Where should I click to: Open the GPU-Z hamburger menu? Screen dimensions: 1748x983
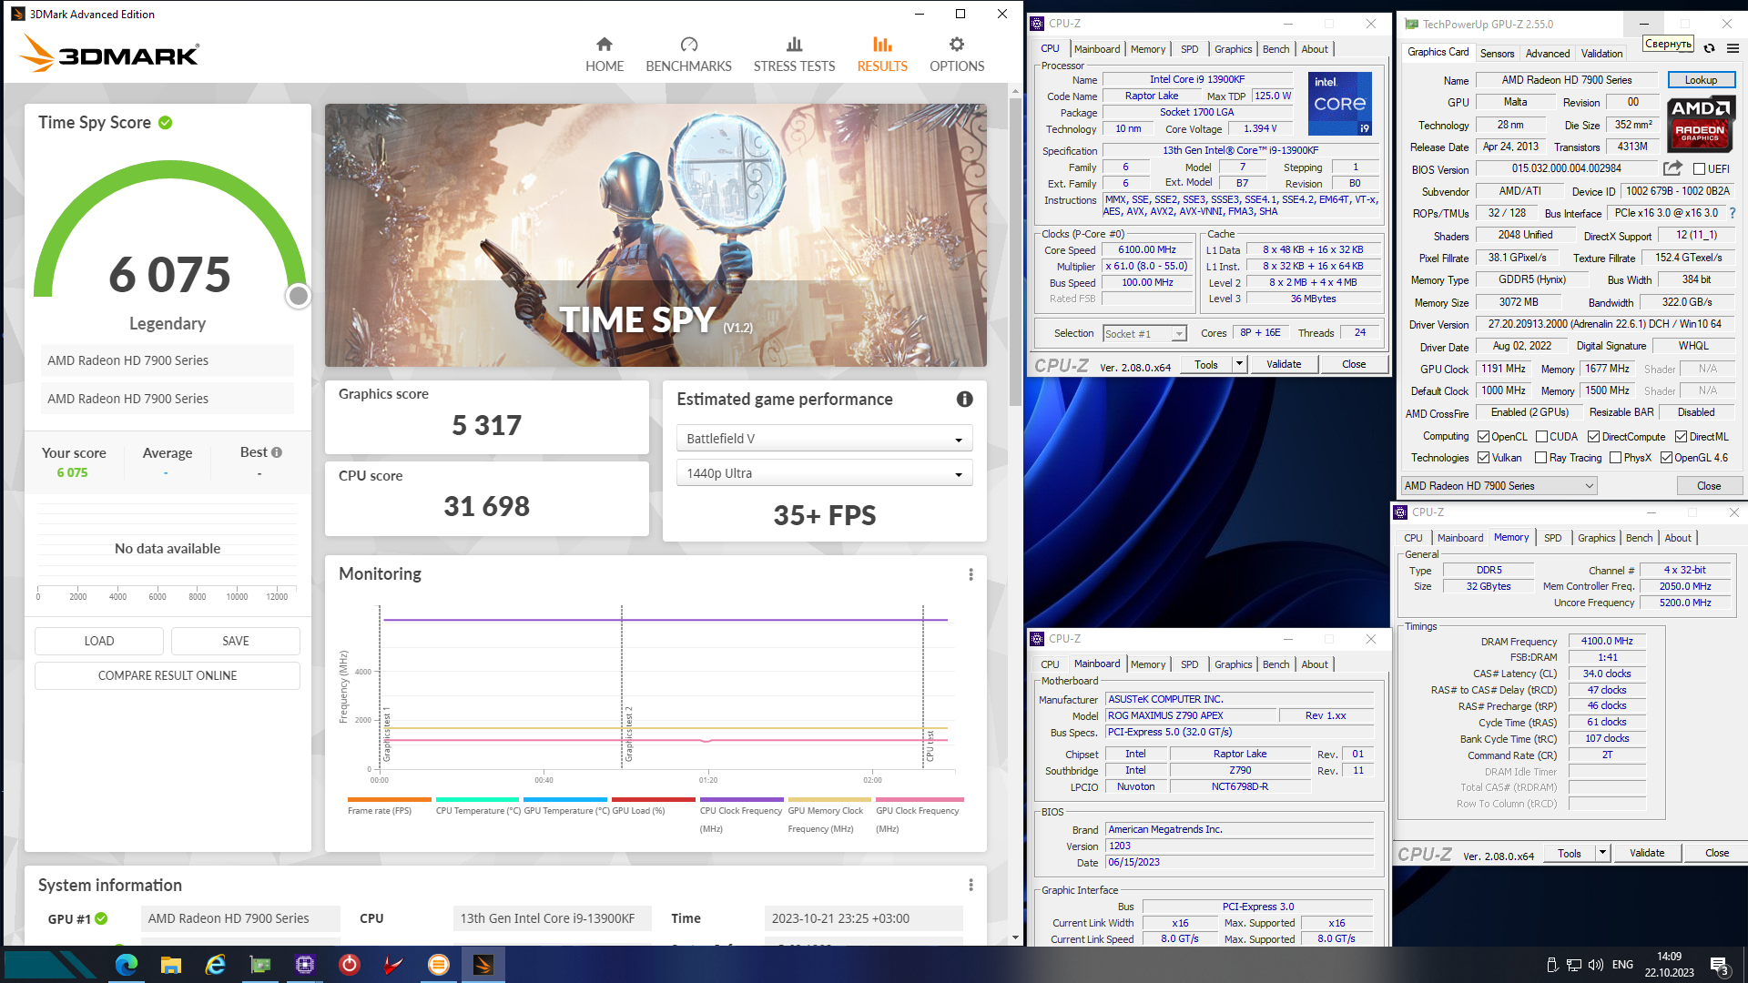pos(1733,48)
